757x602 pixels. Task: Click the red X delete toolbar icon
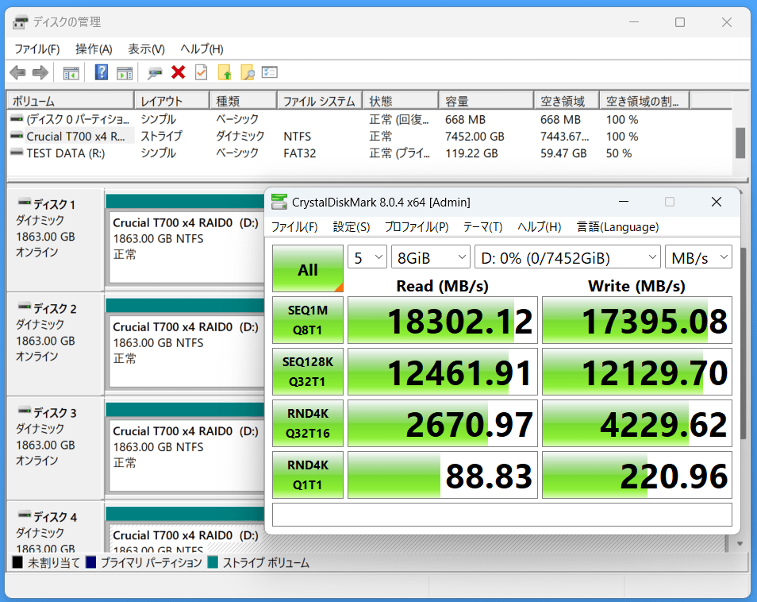(x=179, y=72)
